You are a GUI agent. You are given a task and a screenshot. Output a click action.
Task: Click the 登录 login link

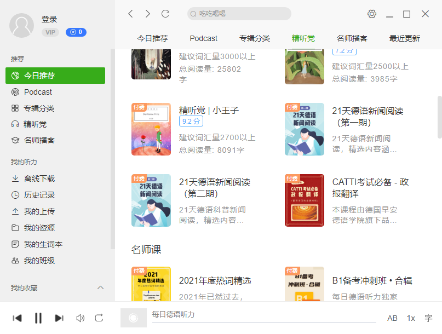(49, 19)
